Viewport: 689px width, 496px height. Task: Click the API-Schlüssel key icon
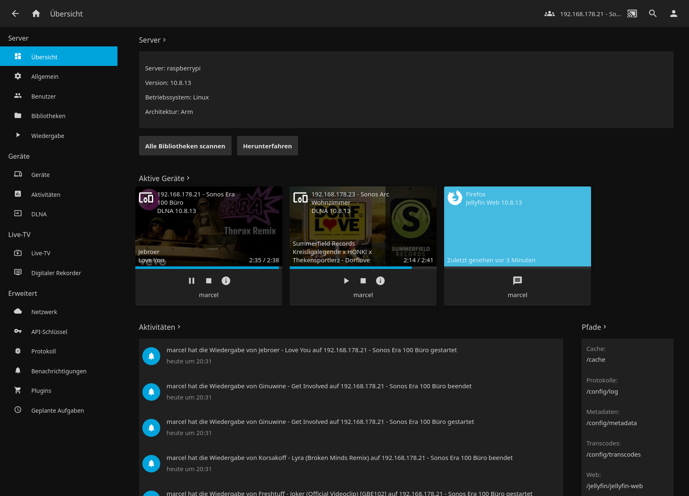click(x=18, y=331)
